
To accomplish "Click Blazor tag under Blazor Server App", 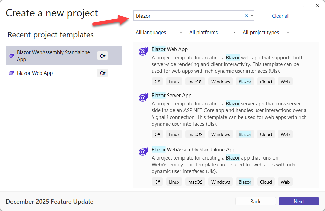I will coord(245,134).
